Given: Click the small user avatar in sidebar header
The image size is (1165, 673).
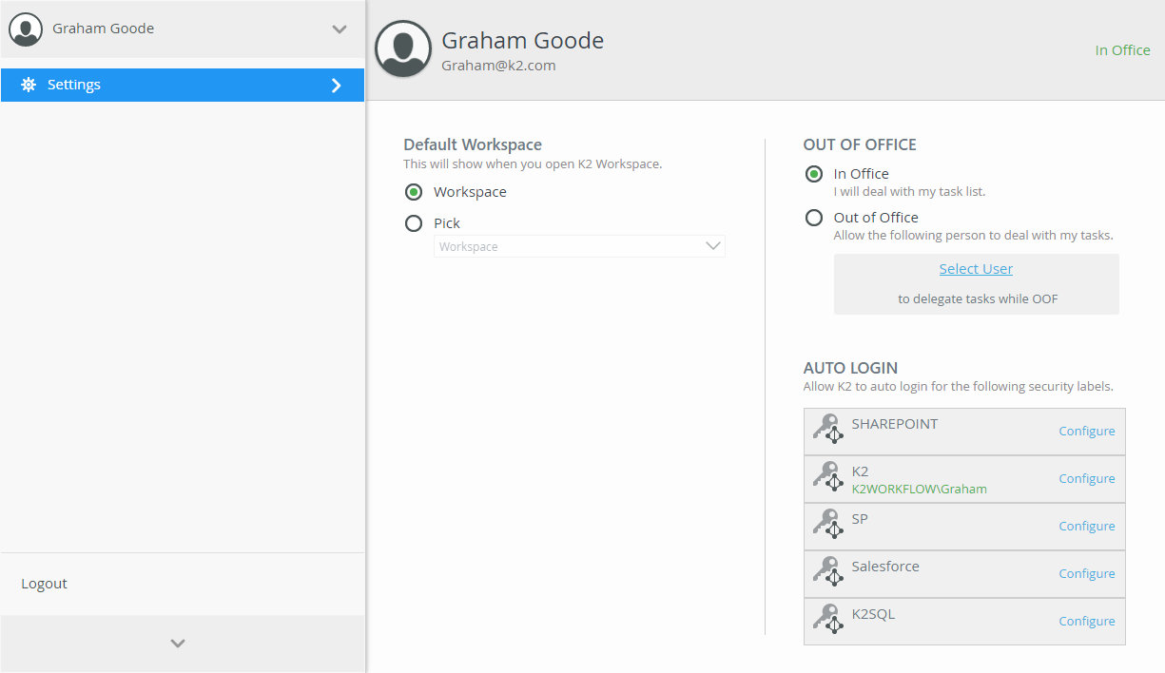Looking at the screenshot, I should tap(26, 29).
